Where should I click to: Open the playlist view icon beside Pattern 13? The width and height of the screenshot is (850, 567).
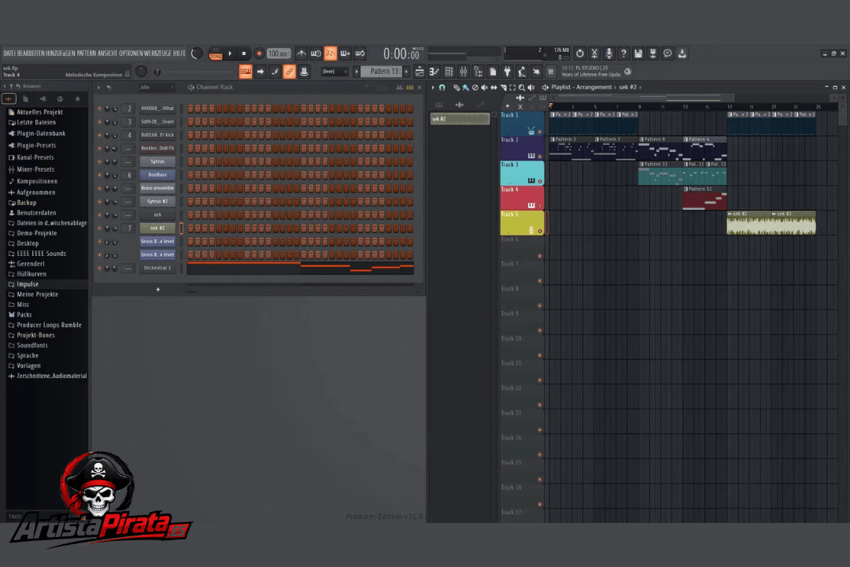(x=419, y=72)
